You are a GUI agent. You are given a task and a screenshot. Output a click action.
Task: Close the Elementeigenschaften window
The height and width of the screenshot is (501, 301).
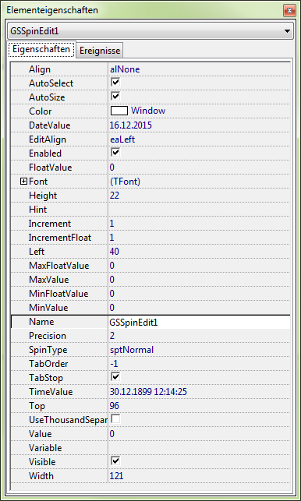(x=289, y=11)
